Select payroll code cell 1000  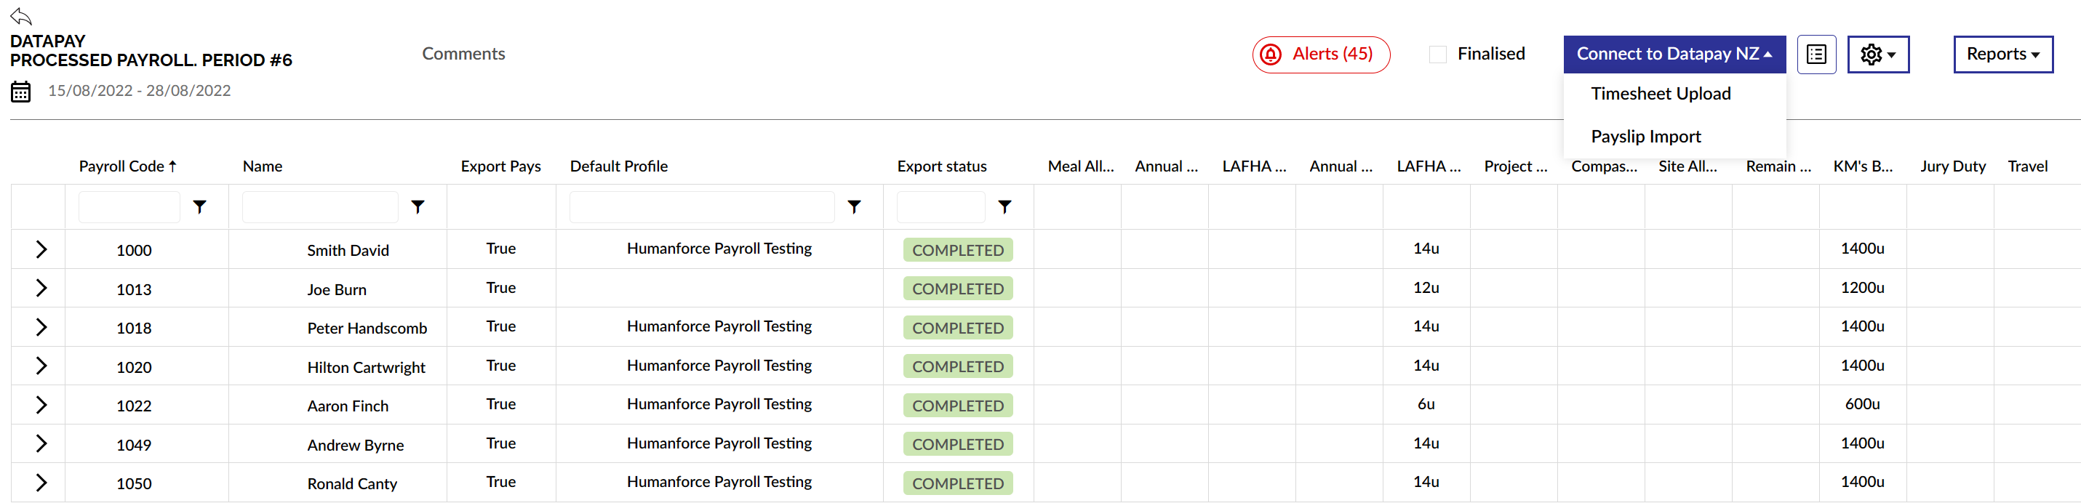(x=134, y=250)
